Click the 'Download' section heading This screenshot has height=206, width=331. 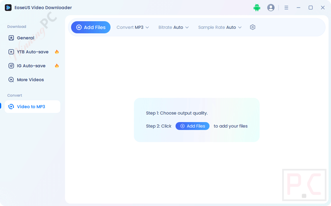17,26
